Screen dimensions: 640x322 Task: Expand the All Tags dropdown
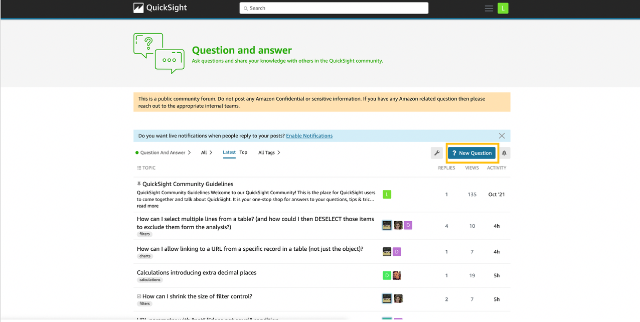[x=269, y=152]
